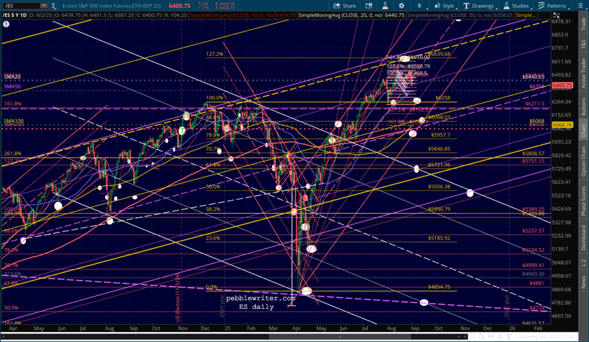Click white SimpleMovingAvg (CLOSE, 20, 0, no) label

pyautogui.click(x=341, y=15)
